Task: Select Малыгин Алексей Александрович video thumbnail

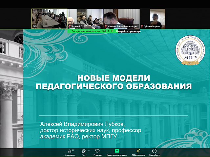Action: tap(121, 18)
